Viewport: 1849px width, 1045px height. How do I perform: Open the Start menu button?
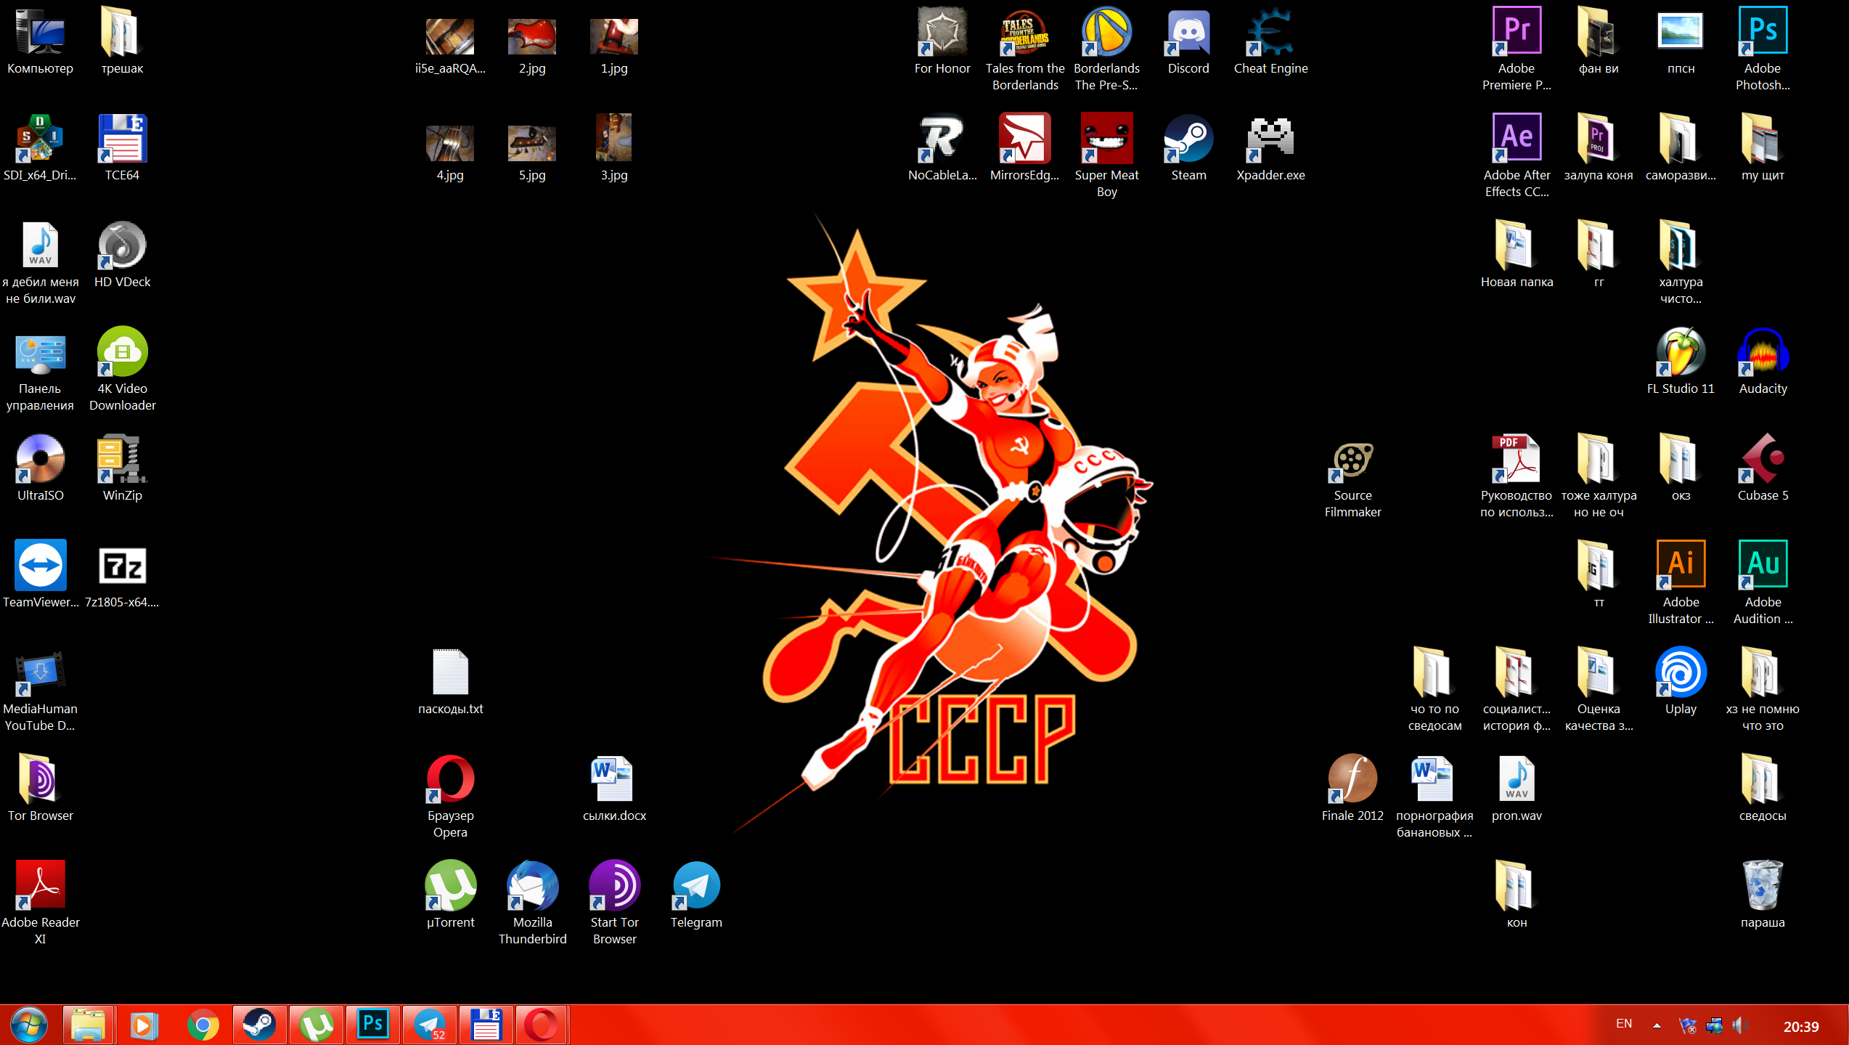[29, 1025]
